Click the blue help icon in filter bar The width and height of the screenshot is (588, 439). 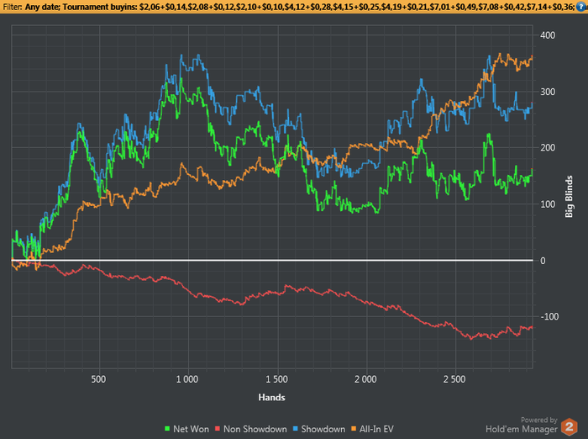(x=582, y=7)
